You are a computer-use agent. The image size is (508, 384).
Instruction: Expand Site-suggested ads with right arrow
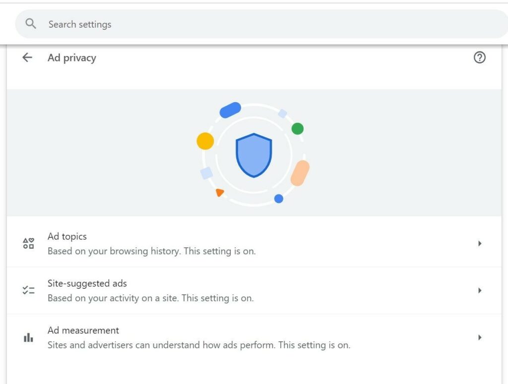[479, 290]
